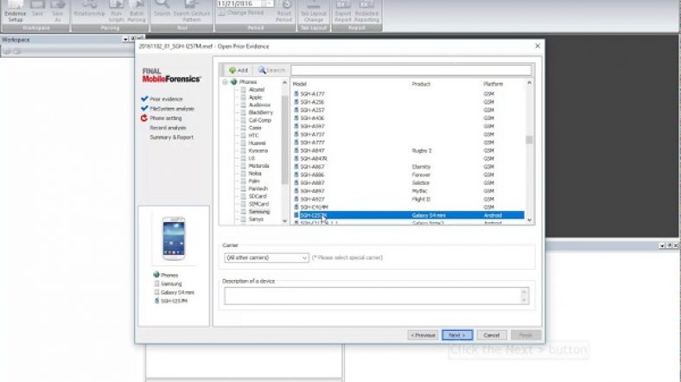Click the Cancel button

coord(491,335)
